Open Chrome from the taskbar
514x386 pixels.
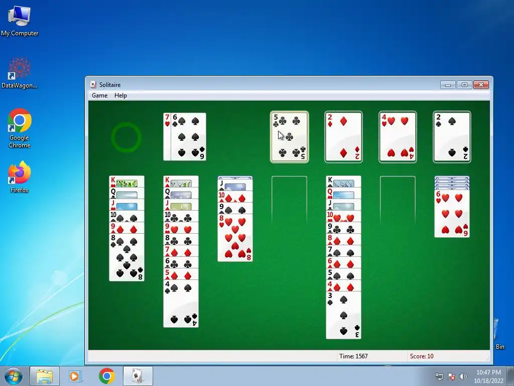(106, 376)
